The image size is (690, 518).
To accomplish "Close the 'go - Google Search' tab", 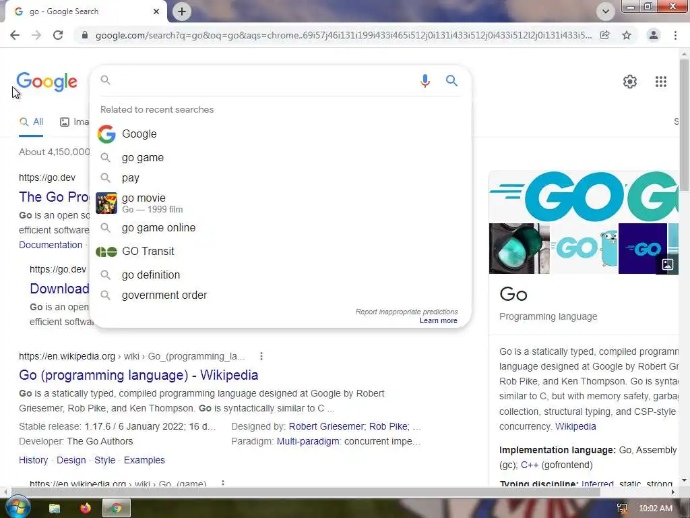I will [156, 11].
